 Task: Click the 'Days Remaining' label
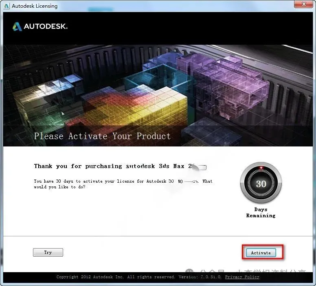[261, 212]
